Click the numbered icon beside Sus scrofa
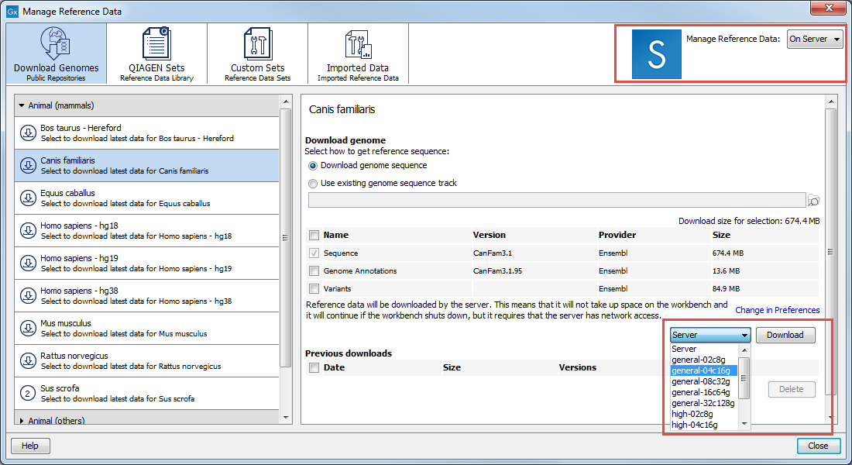 (28, 394)
